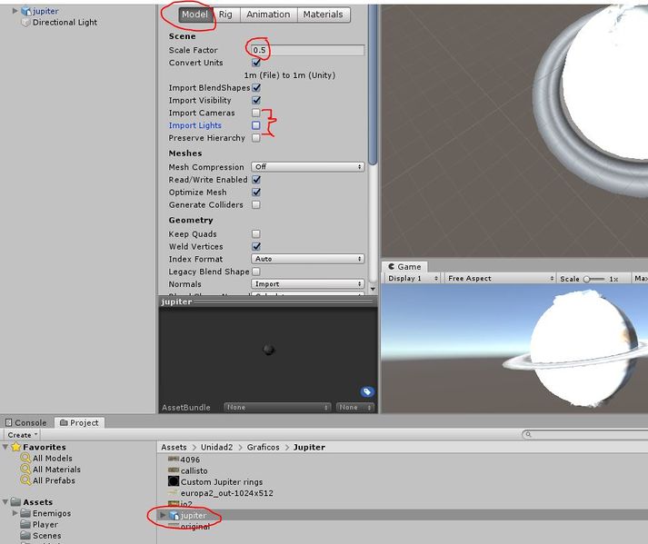Click the Assets root folder icon
The height and width of the screenshot is (544, 648).
pyautogui.click(x=15, y=502)
